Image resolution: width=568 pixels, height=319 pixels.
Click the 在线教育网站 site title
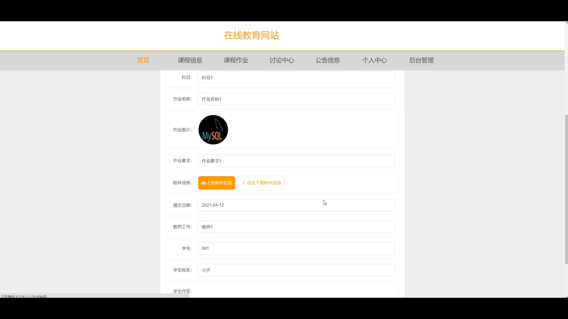coord(251,35)
